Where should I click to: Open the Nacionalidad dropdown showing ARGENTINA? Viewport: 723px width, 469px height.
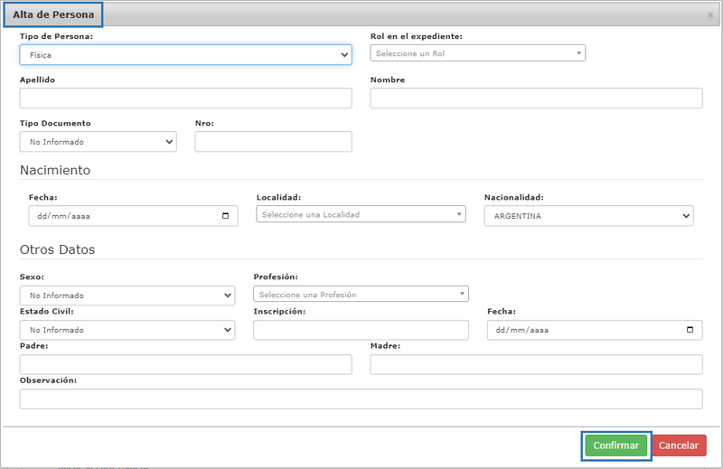[588, 216]
